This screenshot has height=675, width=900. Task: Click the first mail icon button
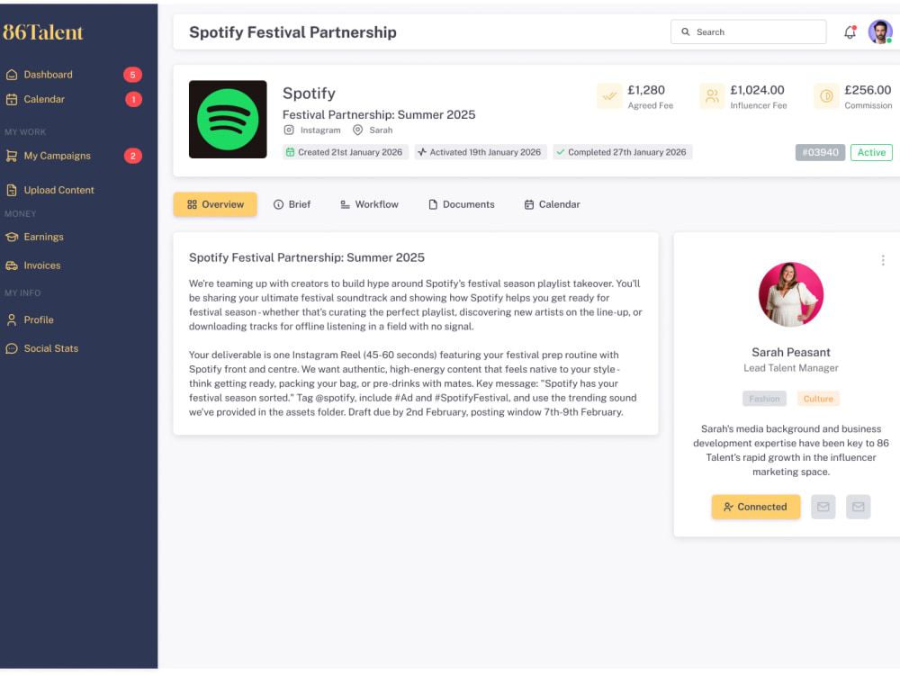tap(823, 507)
